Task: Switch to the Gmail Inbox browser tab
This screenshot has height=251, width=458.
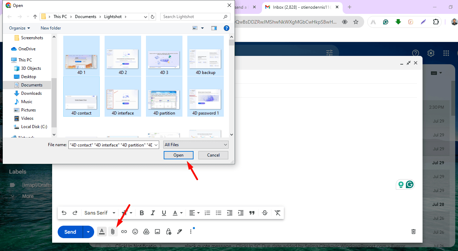Action: point(302,7)
